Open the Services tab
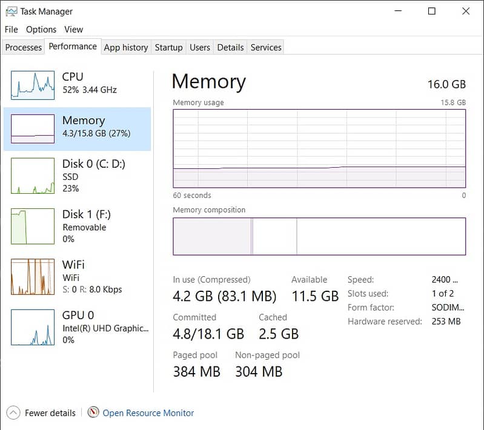 (266, 47)
